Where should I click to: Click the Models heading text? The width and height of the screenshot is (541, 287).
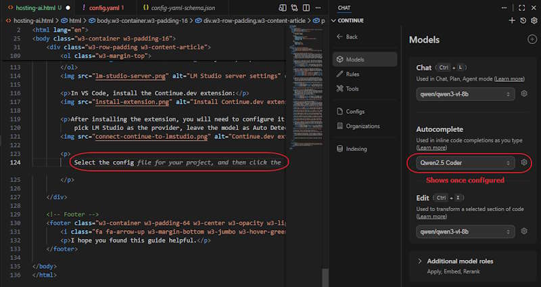click(x=425, y=40)
